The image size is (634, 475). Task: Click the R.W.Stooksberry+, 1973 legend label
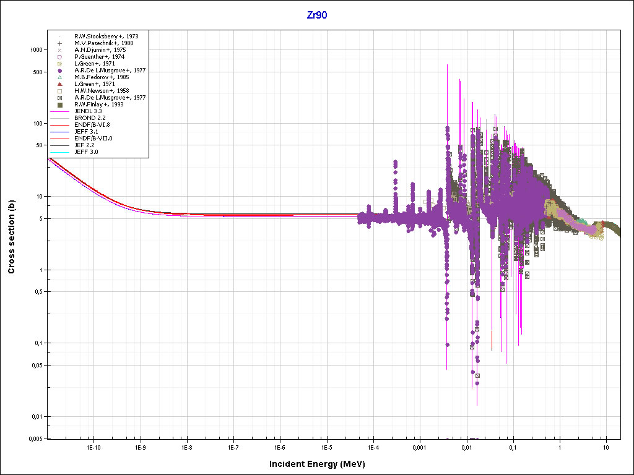[106, 36]
